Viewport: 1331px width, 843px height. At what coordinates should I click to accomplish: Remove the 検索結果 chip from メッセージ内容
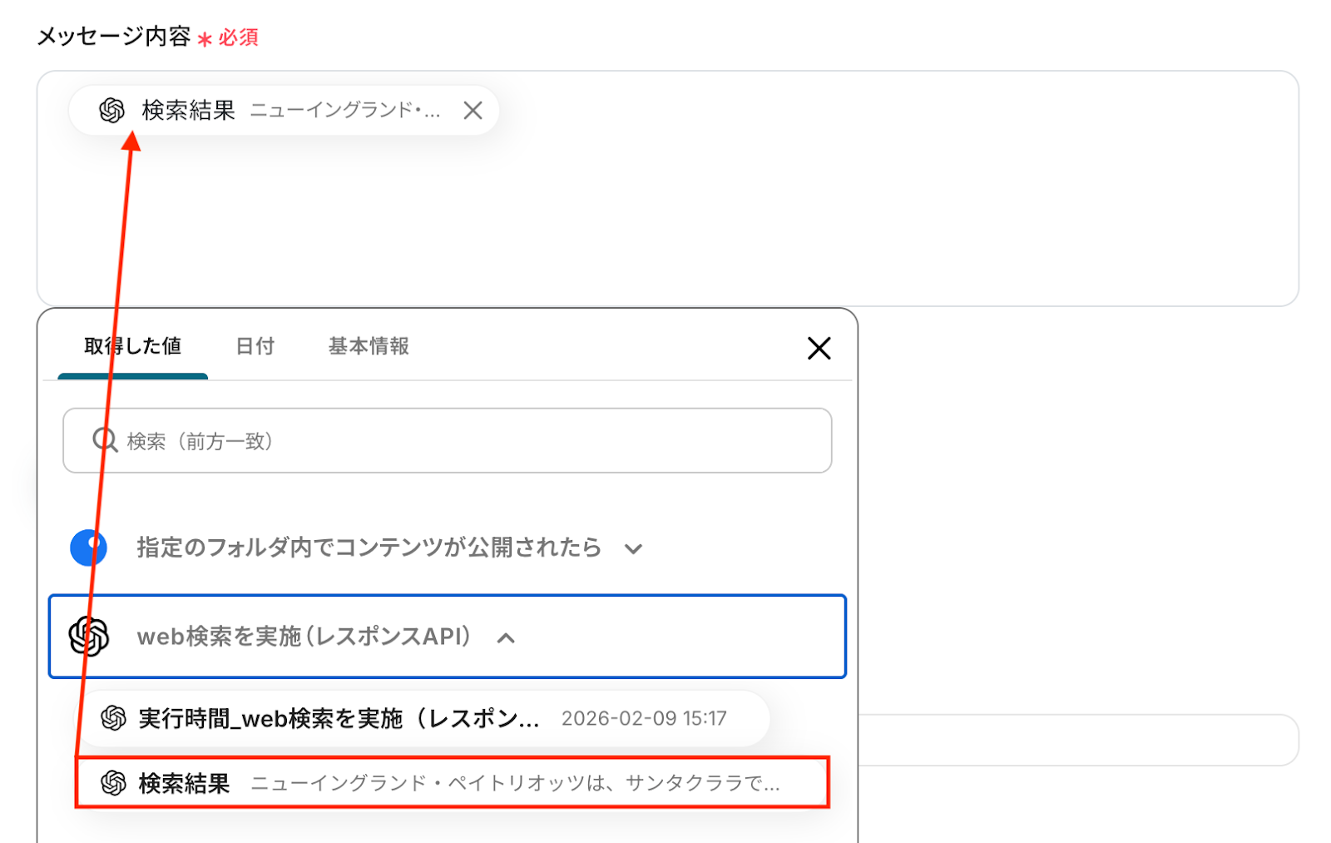coord(473,110)
